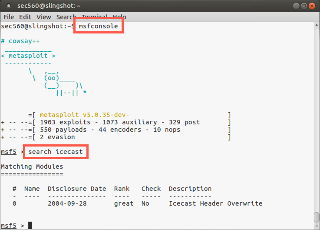Click the 'Name' column header
Image resolution: width=320 pixels, height=230 pixels.
32,189
